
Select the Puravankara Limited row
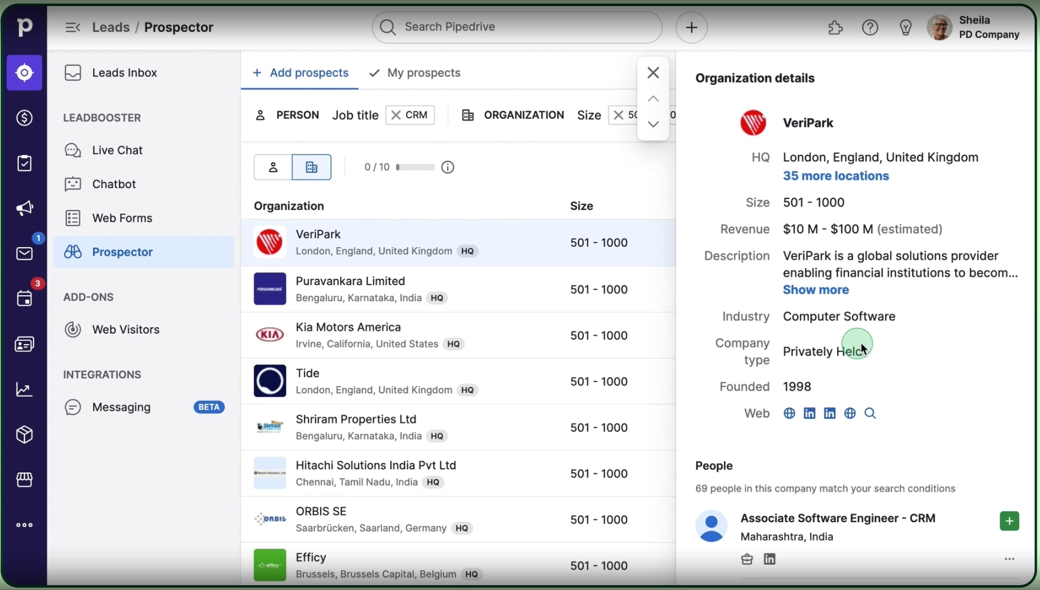tap(458, 290)
